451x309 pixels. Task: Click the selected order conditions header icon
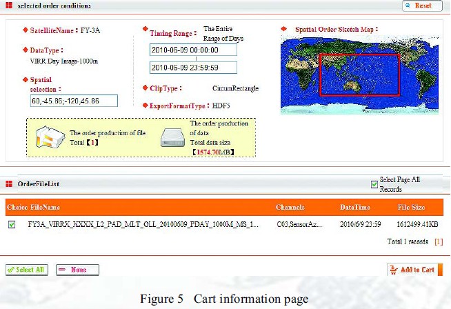(x=9, y=6)
